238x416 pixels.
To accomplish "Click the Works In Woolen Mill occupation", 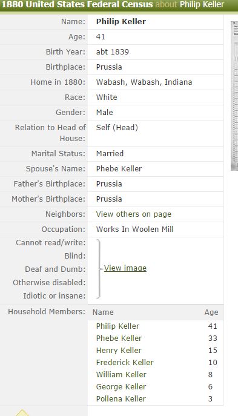I will tap(135, 229).
